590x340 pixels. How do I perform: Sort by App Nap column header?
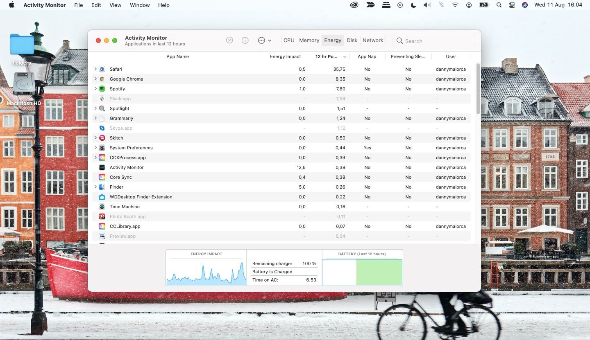367,56
